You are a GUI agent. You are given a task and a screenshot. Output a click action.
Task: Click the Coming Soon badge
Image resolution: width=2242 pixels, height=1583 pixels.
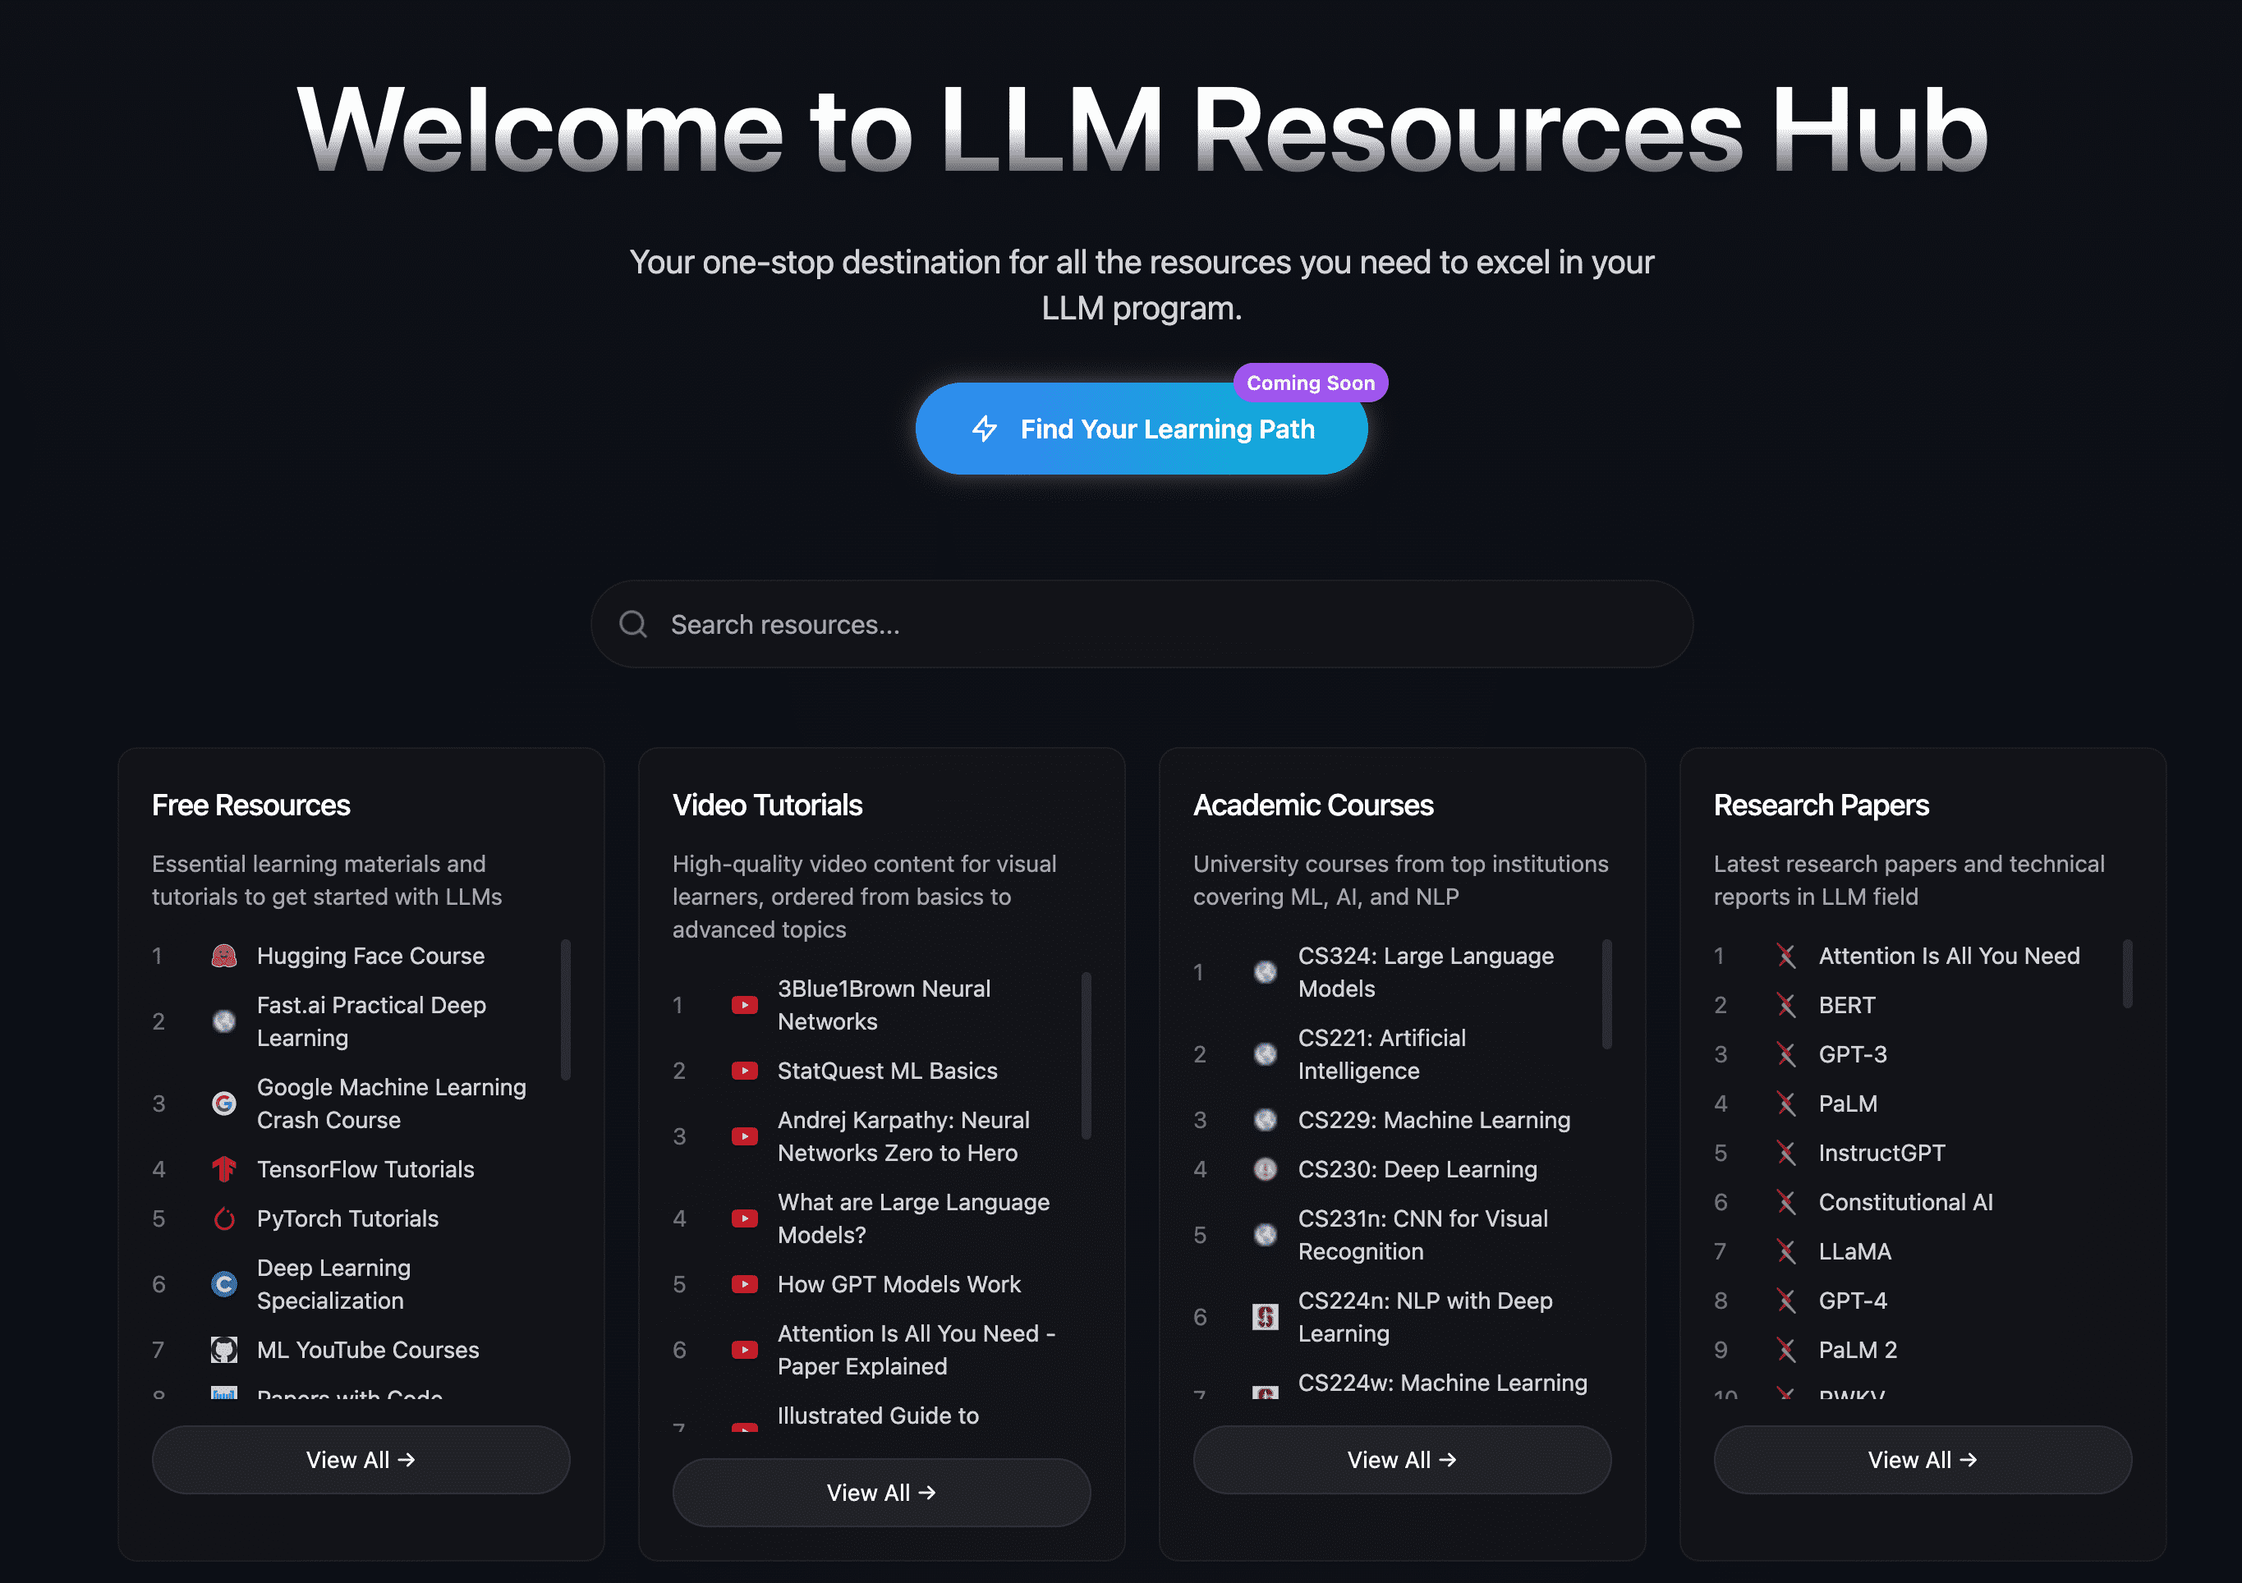(1309, 383)
